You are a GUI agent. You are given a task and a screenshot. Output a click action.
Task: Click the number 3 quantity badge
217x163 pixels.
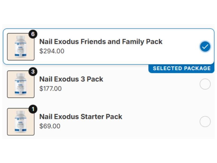[33, 72]
